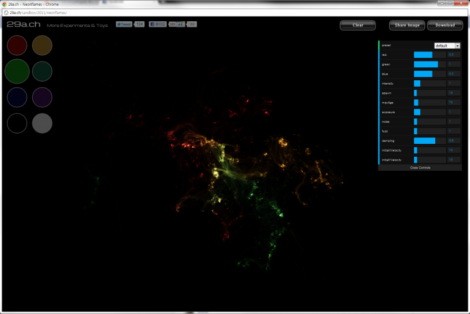
Task: Pick the gray color circle
Action: point(42,123)
